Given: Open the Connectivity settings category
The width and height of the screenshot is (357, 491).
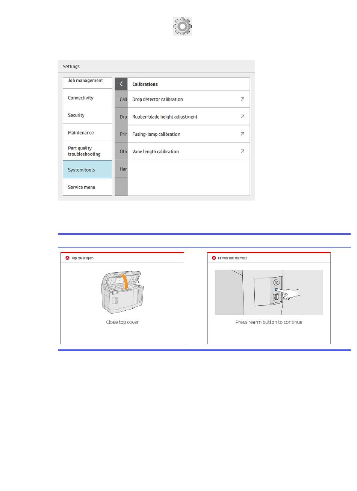Looking at the screenshot, I should pos(81,98).
